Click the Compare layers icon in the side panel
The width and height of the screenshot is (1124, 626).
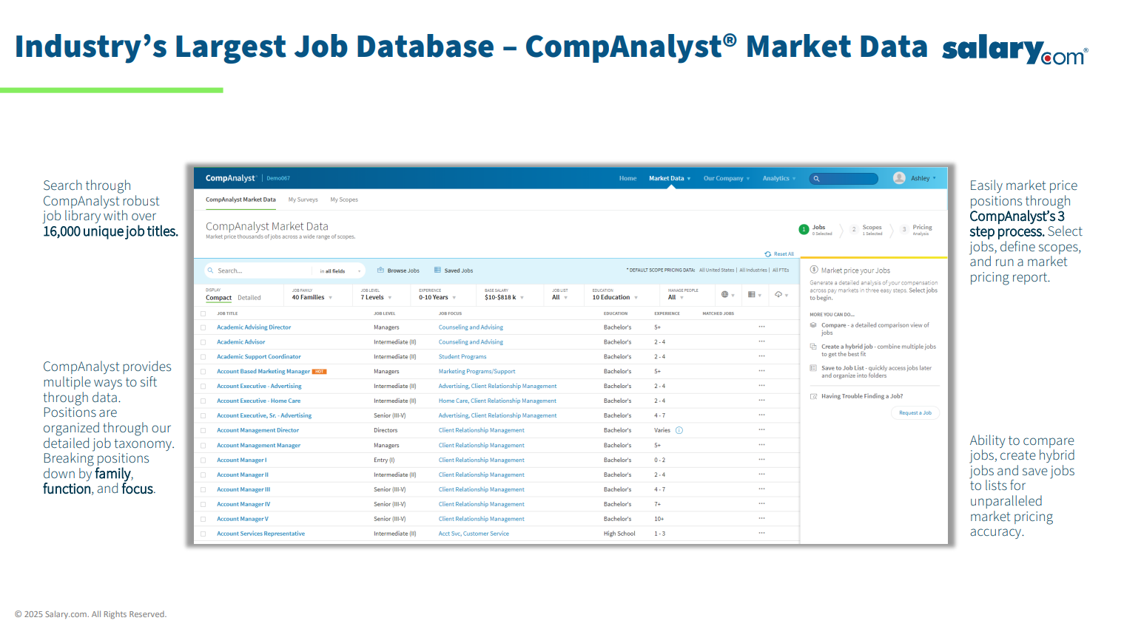coord(813,325)
